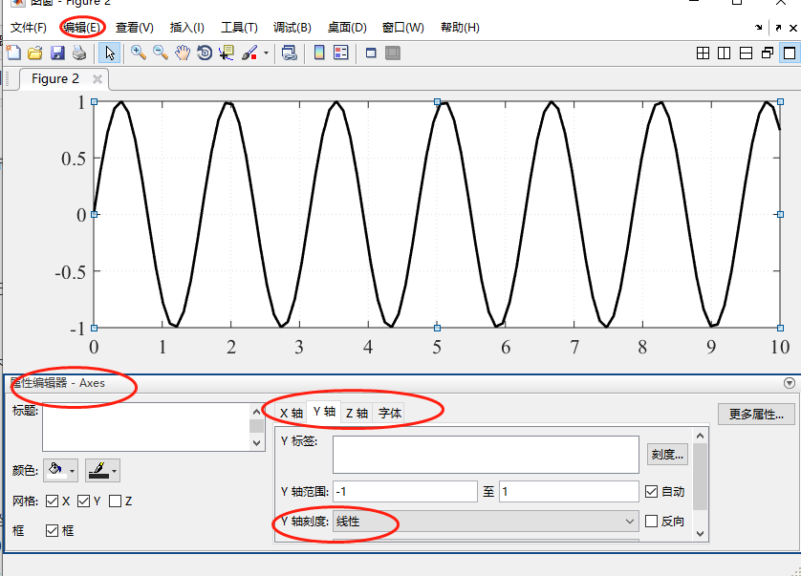Switch to top/bottom split layout icon

click(746, 53)
